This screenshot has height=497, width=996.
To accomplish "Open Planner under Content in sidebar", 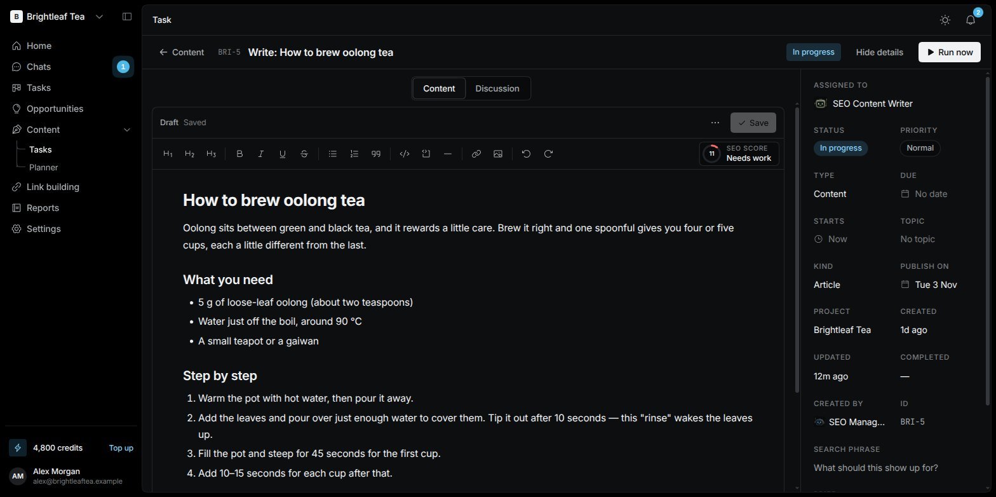I will pyautogui.click(x=44, y=167).
